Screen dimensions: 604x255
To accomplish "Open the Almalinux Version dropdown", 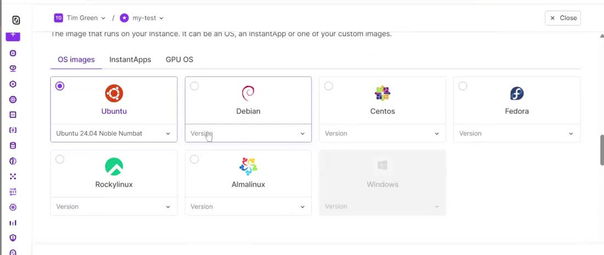I will click(248, 207).
